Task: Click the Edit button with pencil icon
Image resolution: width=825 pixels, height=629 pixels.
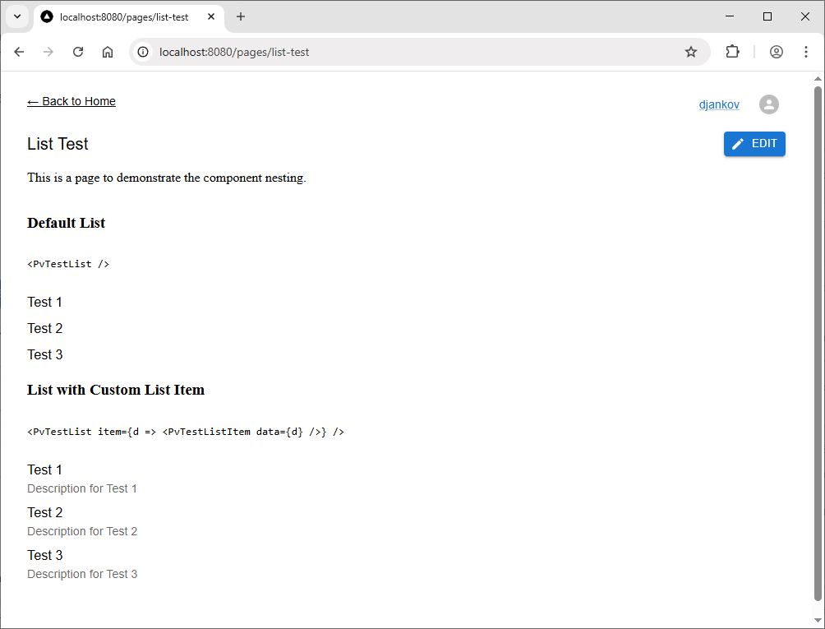Action: pyautogui.click(x=754, y=144)
